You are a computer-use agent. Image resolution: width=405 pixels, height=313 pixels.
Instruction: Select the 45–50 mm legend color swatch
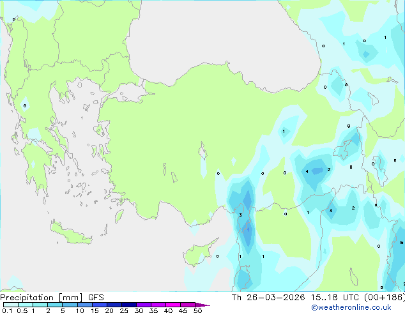(x=188, y=305)
